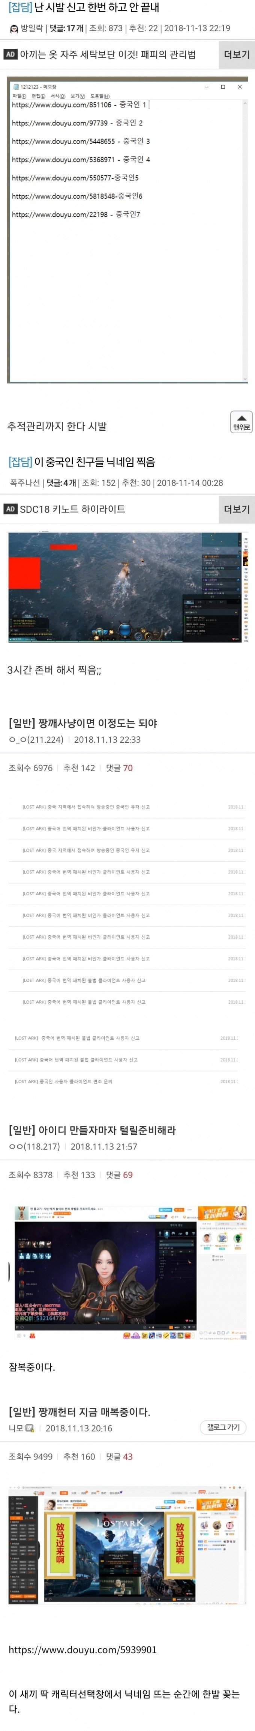Click the douyu.com/5939901 URL text

[x=82, y=1650]
